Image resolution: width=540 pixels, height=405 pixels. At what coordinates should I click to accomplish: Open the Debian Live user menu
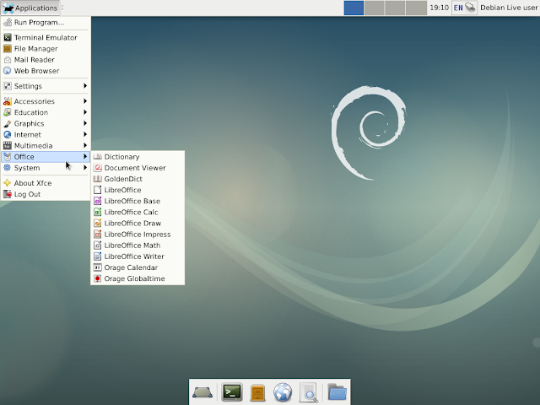tap(509, 8)
